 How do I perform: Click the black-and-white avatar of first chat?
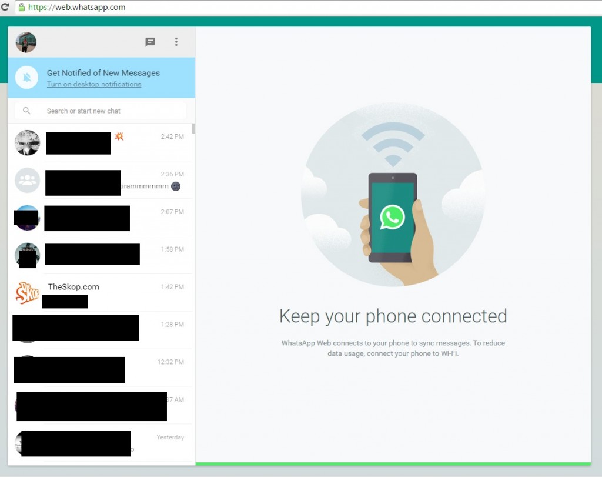pyautogui.click(x=27, y=142)
